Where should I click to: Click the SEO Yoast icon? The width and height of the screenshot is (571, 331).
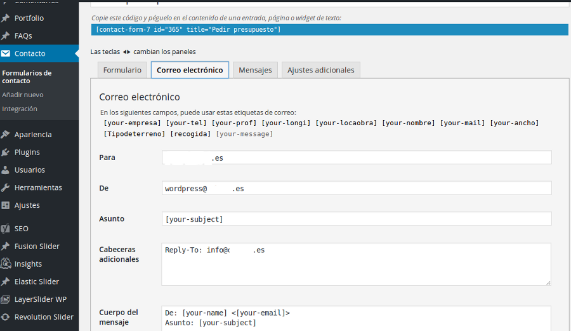pyautogui.click(x=6, y=229)
